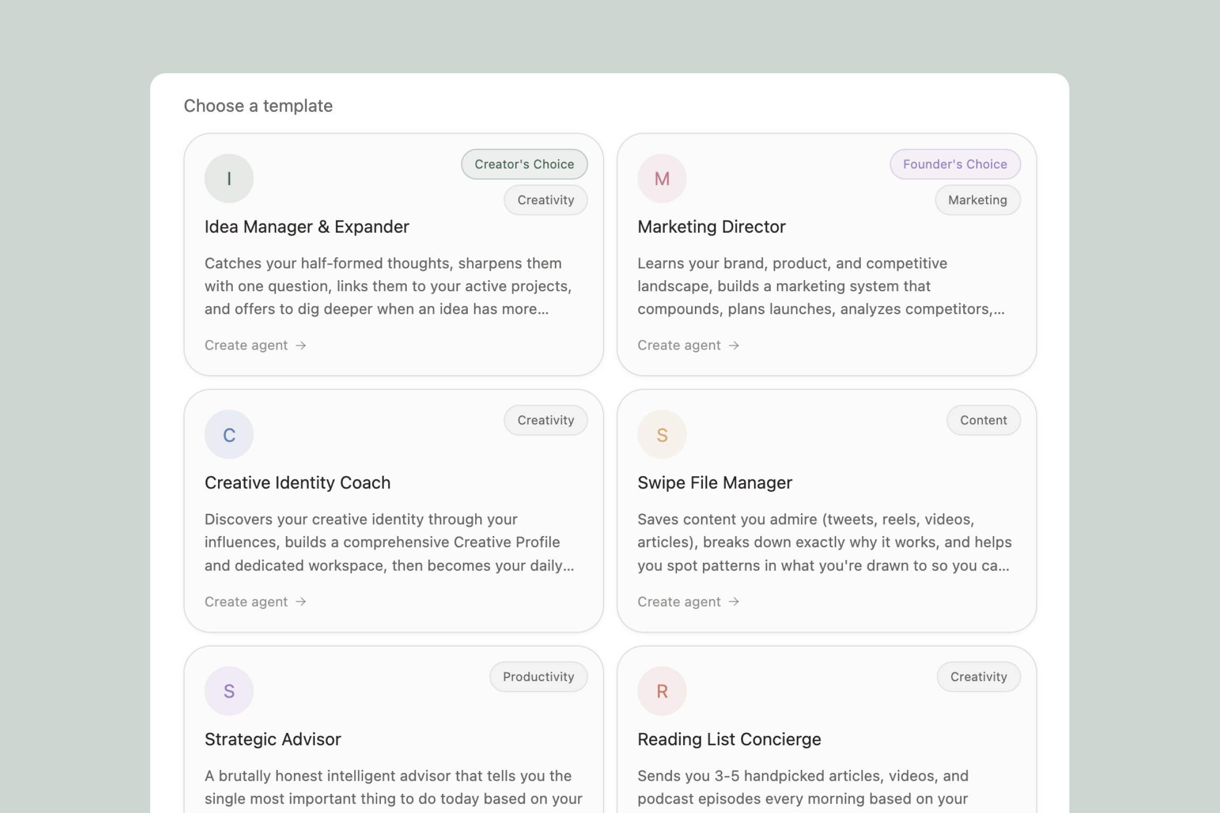
Task: Click arrow next to Idea Manager's Create agent
Action: point(301,345)
